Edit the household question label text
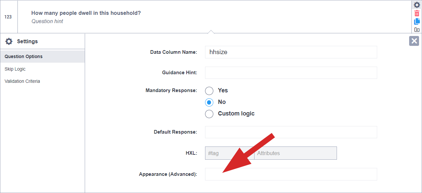 [x=86, y=13]
